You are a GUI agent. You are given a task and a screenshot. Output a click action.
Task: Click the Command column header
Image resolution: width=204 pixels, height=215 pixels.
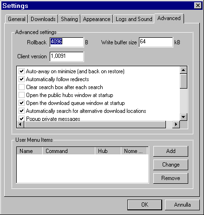pyautogui.click(x=69, y=151)
